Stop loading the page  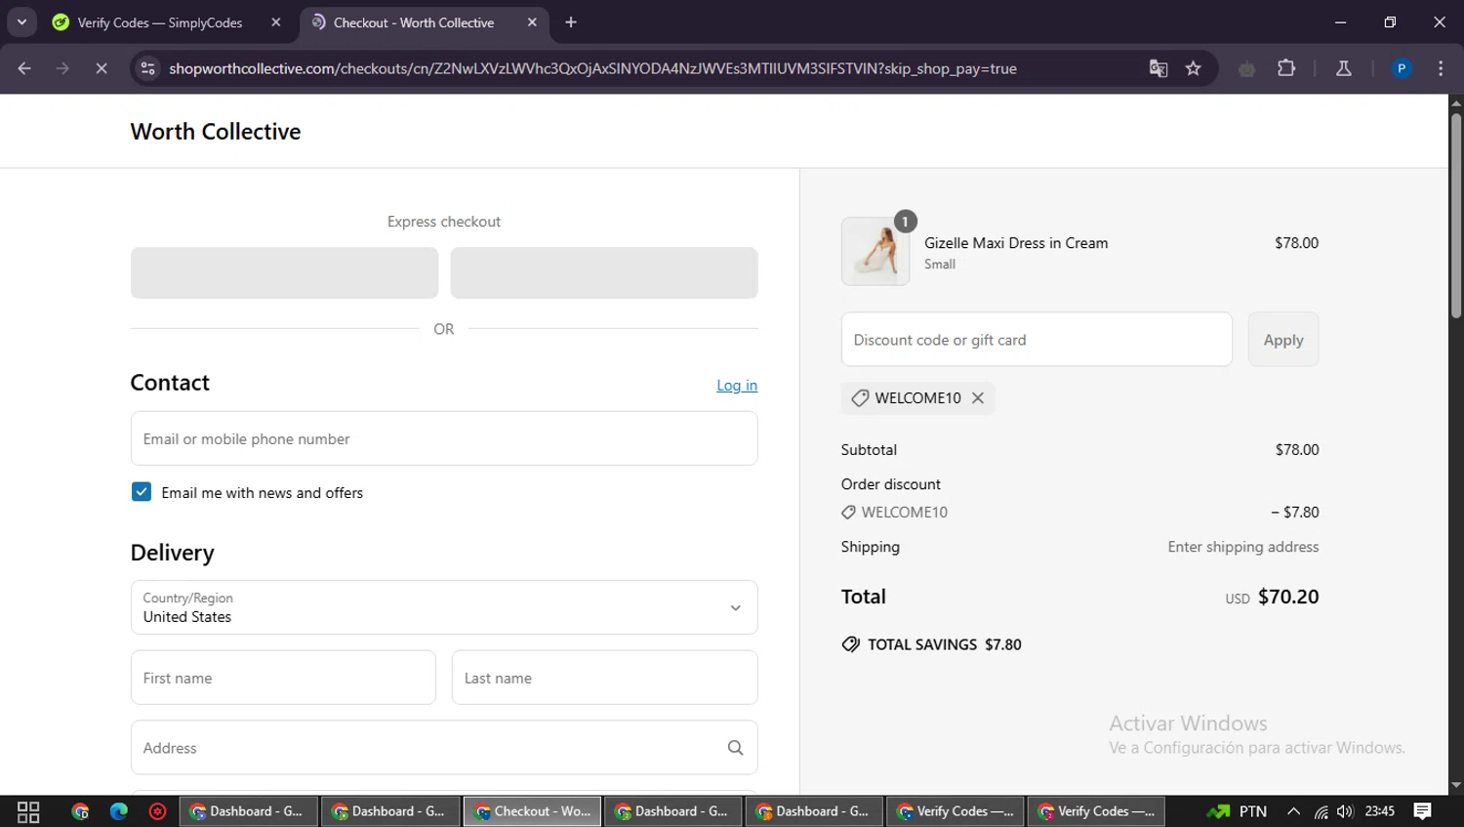click(x=101, y=68)
